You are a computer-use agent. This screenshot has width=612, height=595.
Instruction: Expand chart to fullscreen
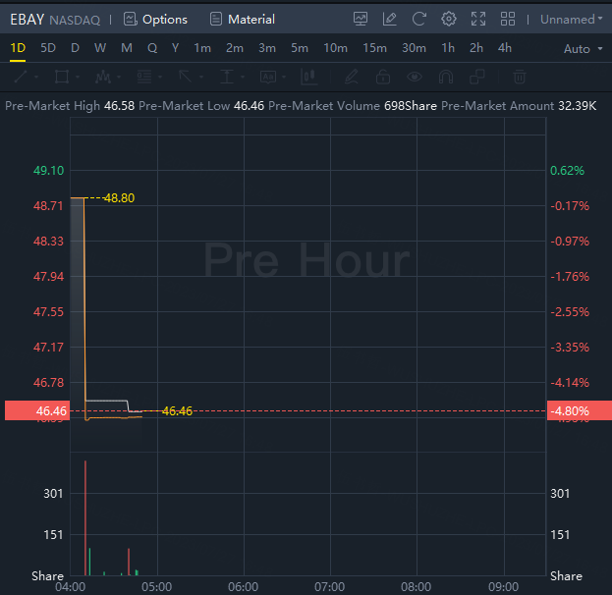478,19
